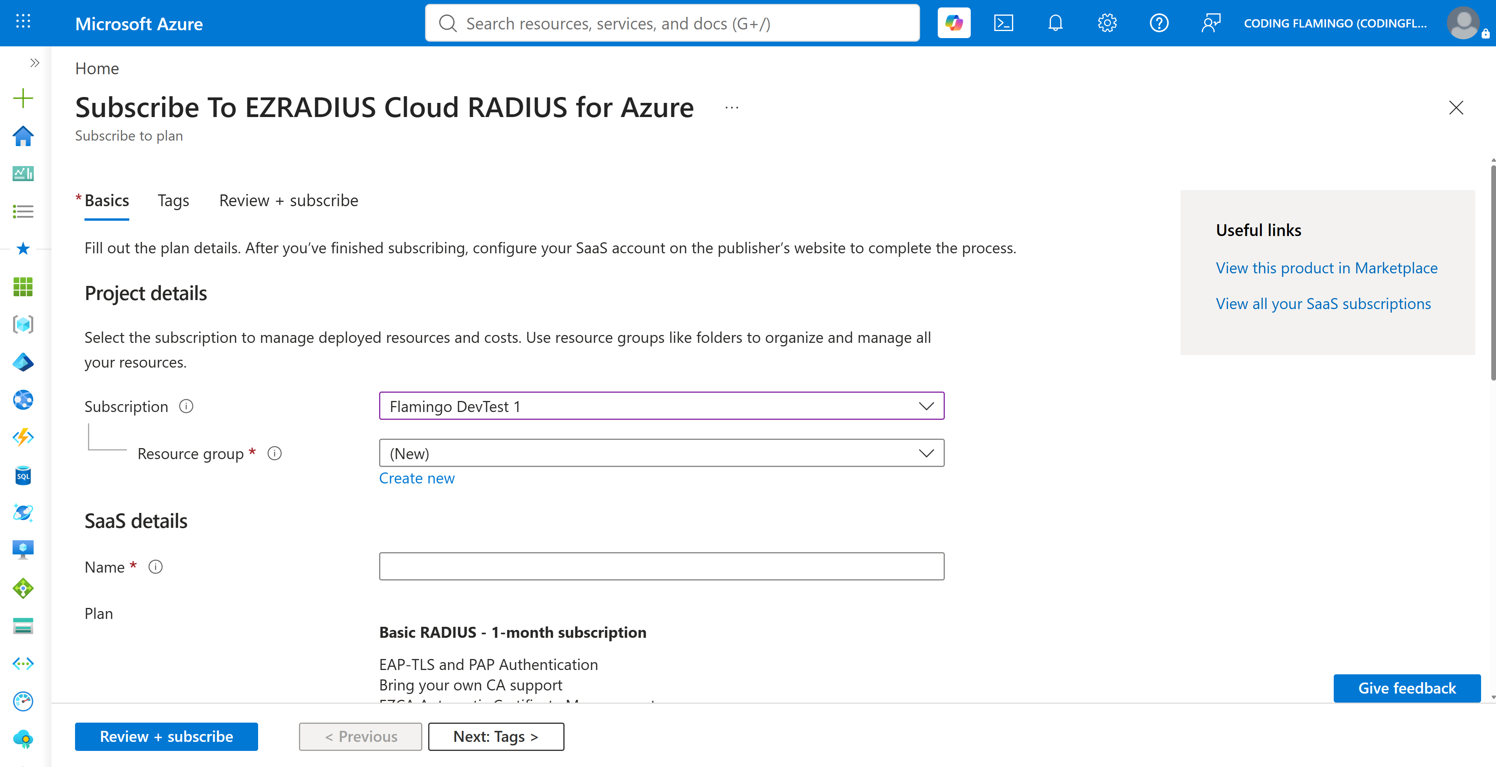Open the ellipsis menu beside page title
The width and height of the screenshot is (1496, 767).
[x=732, y=108]
